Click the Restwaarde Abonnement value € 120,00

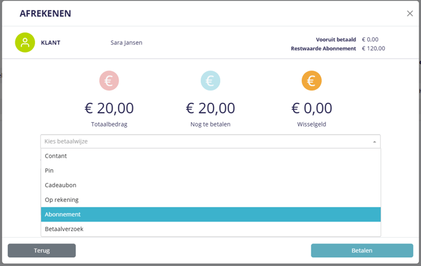[x=373, y=48]
